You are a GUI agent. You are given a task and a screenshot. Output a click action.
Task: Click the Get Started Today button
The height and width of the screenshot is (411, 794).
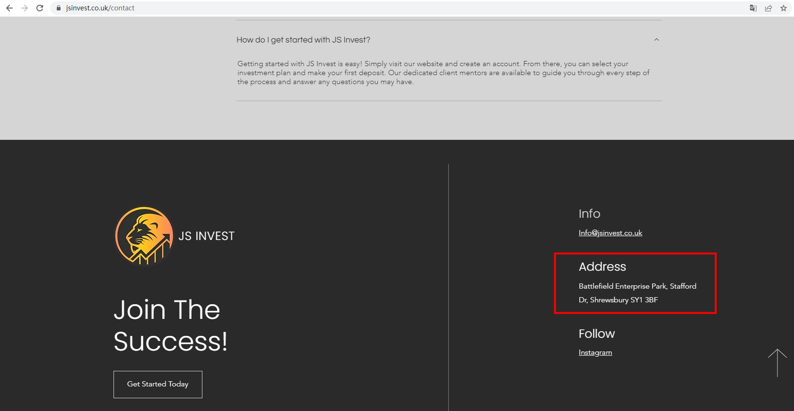click(158, 384)
